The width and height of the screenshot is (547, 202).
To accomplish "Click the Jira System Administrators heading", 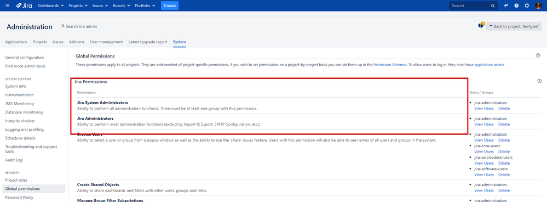I will 102,103.
